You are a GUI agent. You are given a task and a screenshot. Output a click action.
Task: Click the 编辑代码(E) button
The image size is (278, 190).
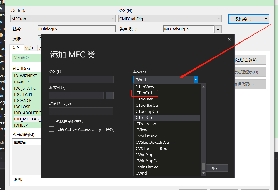click(249, 84)
